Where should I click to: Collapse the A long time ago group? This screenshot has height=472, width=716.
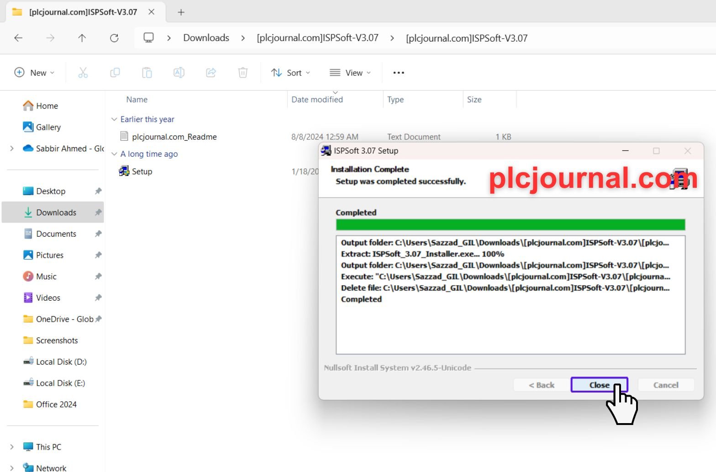[x=114, y=154]
